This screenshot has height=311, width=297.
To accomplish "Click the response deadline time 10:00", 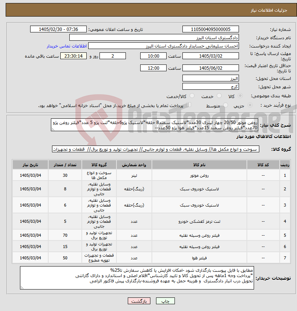I will 153,56.
